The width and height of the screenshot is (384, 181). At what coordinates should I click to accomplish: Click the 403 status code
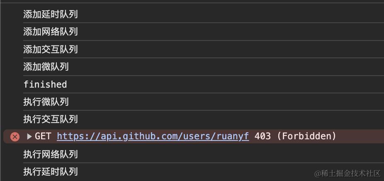click(262, 136)
